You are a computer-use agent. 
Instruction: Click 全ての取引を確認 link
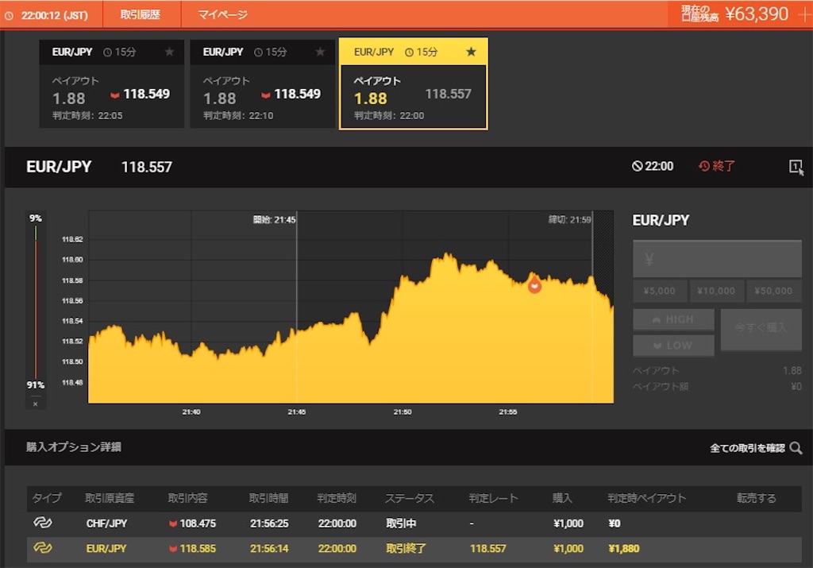pyautogui.click(x=747, y=448)
